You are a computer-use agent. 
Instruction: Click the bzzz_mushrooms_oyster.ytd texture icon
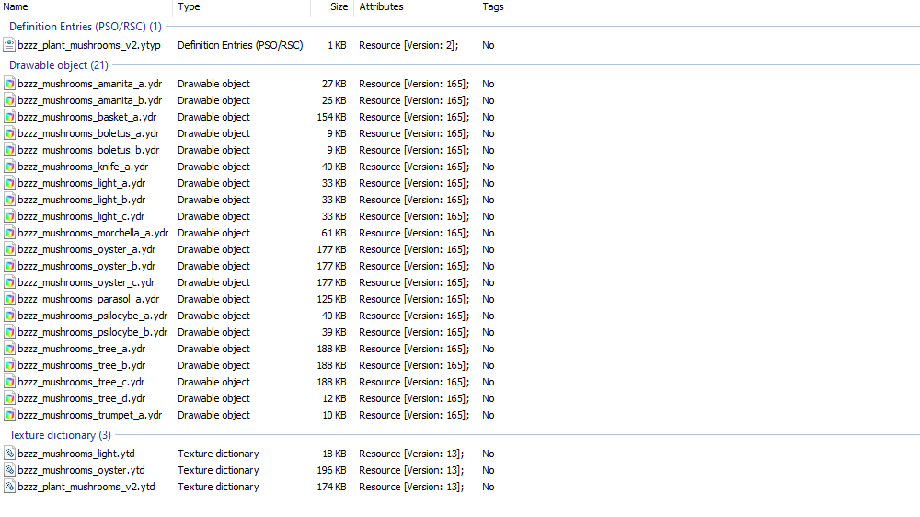click(x=9, y=470)
